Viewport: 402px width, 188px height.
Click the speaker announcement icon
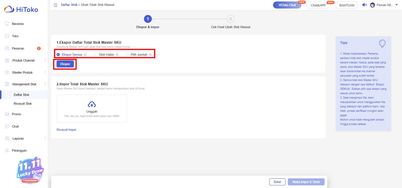364,5
